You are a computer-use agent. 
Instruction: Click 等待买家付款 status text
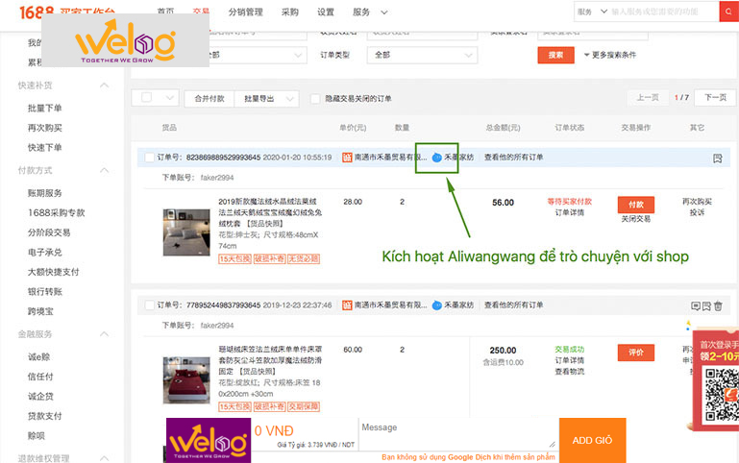point(569,202)
